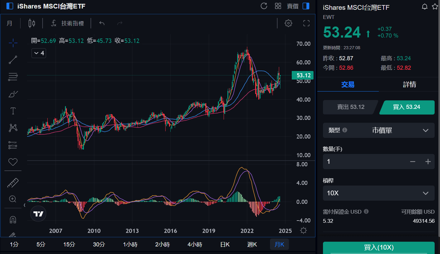The height and width of the screenshot is (254, 440).
Task: Increase quantity with the plus button
Action: [428, 162]
